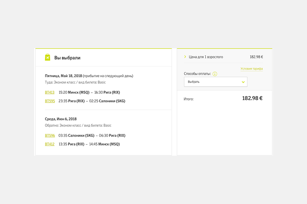Click the Пятница, Май 18, 2018 date
307x204 pixels.
63,76
